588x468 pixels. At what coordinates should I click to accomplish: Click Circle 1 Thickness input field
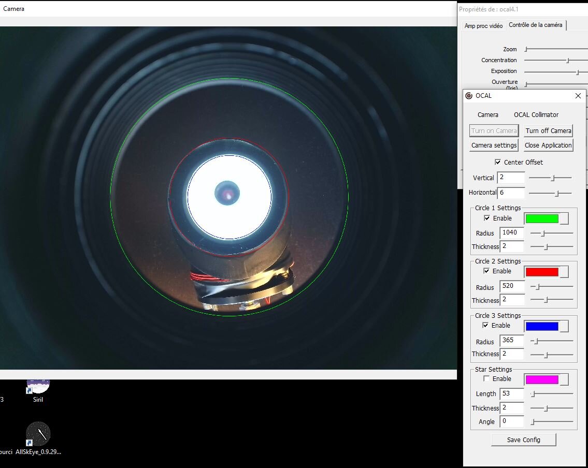click(x=512, y=246)
